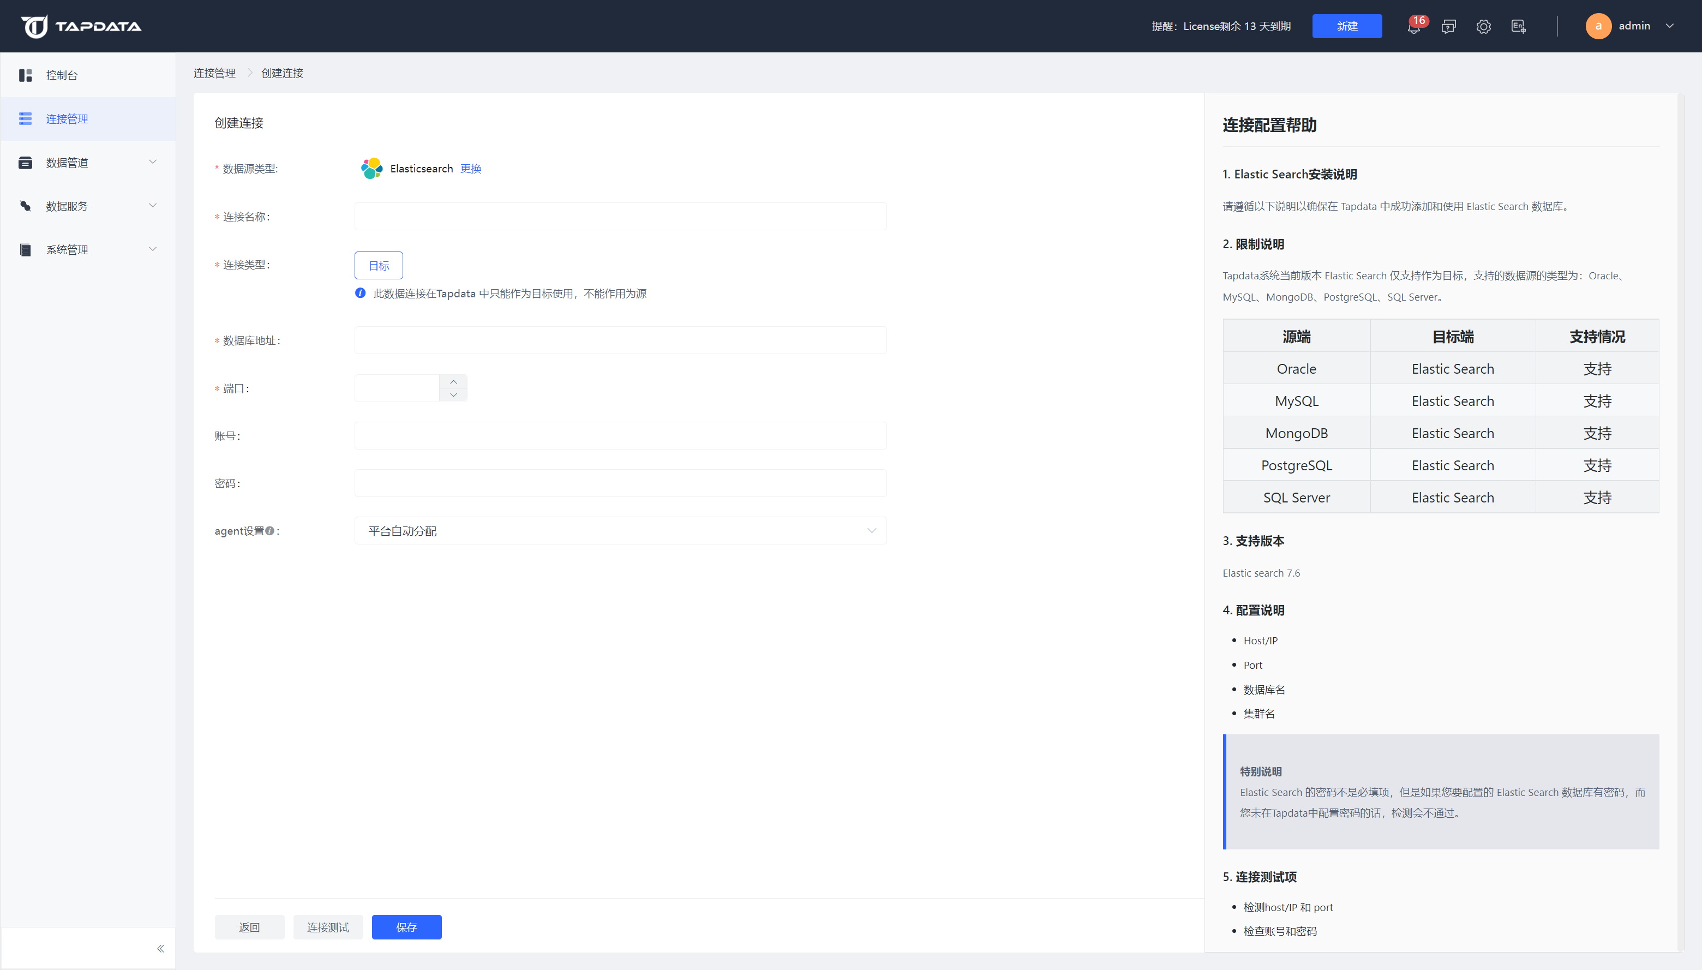This screenshot has width=1702, height=970.
Task: Select the 目标 connection type option
Action: pos(379,265)
